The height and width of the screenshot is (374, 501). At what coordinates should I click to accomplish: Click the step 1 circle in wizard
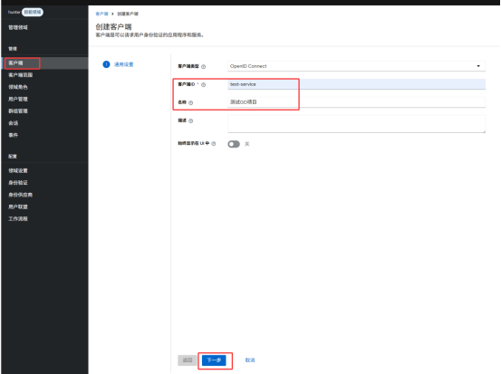click(x=106, y=64)
